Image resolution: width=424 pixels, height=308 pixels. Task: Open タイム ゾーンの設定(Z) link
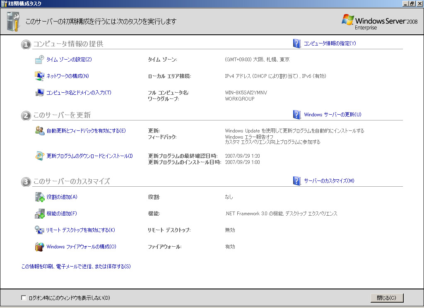pos(69,60)
